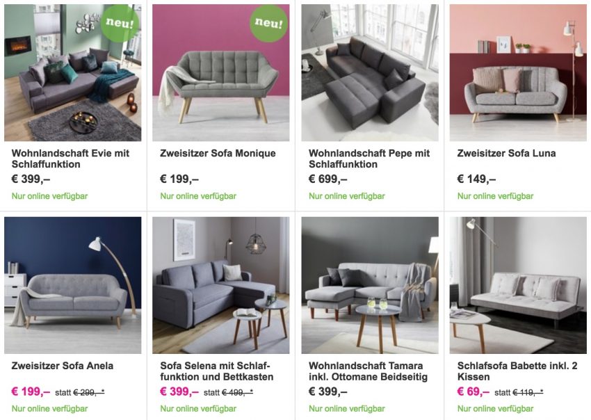Open title link Wohnlandschaft Tamara inkl. Ottomane
Viewport: 591px width, 420px height.
(368, 371)
